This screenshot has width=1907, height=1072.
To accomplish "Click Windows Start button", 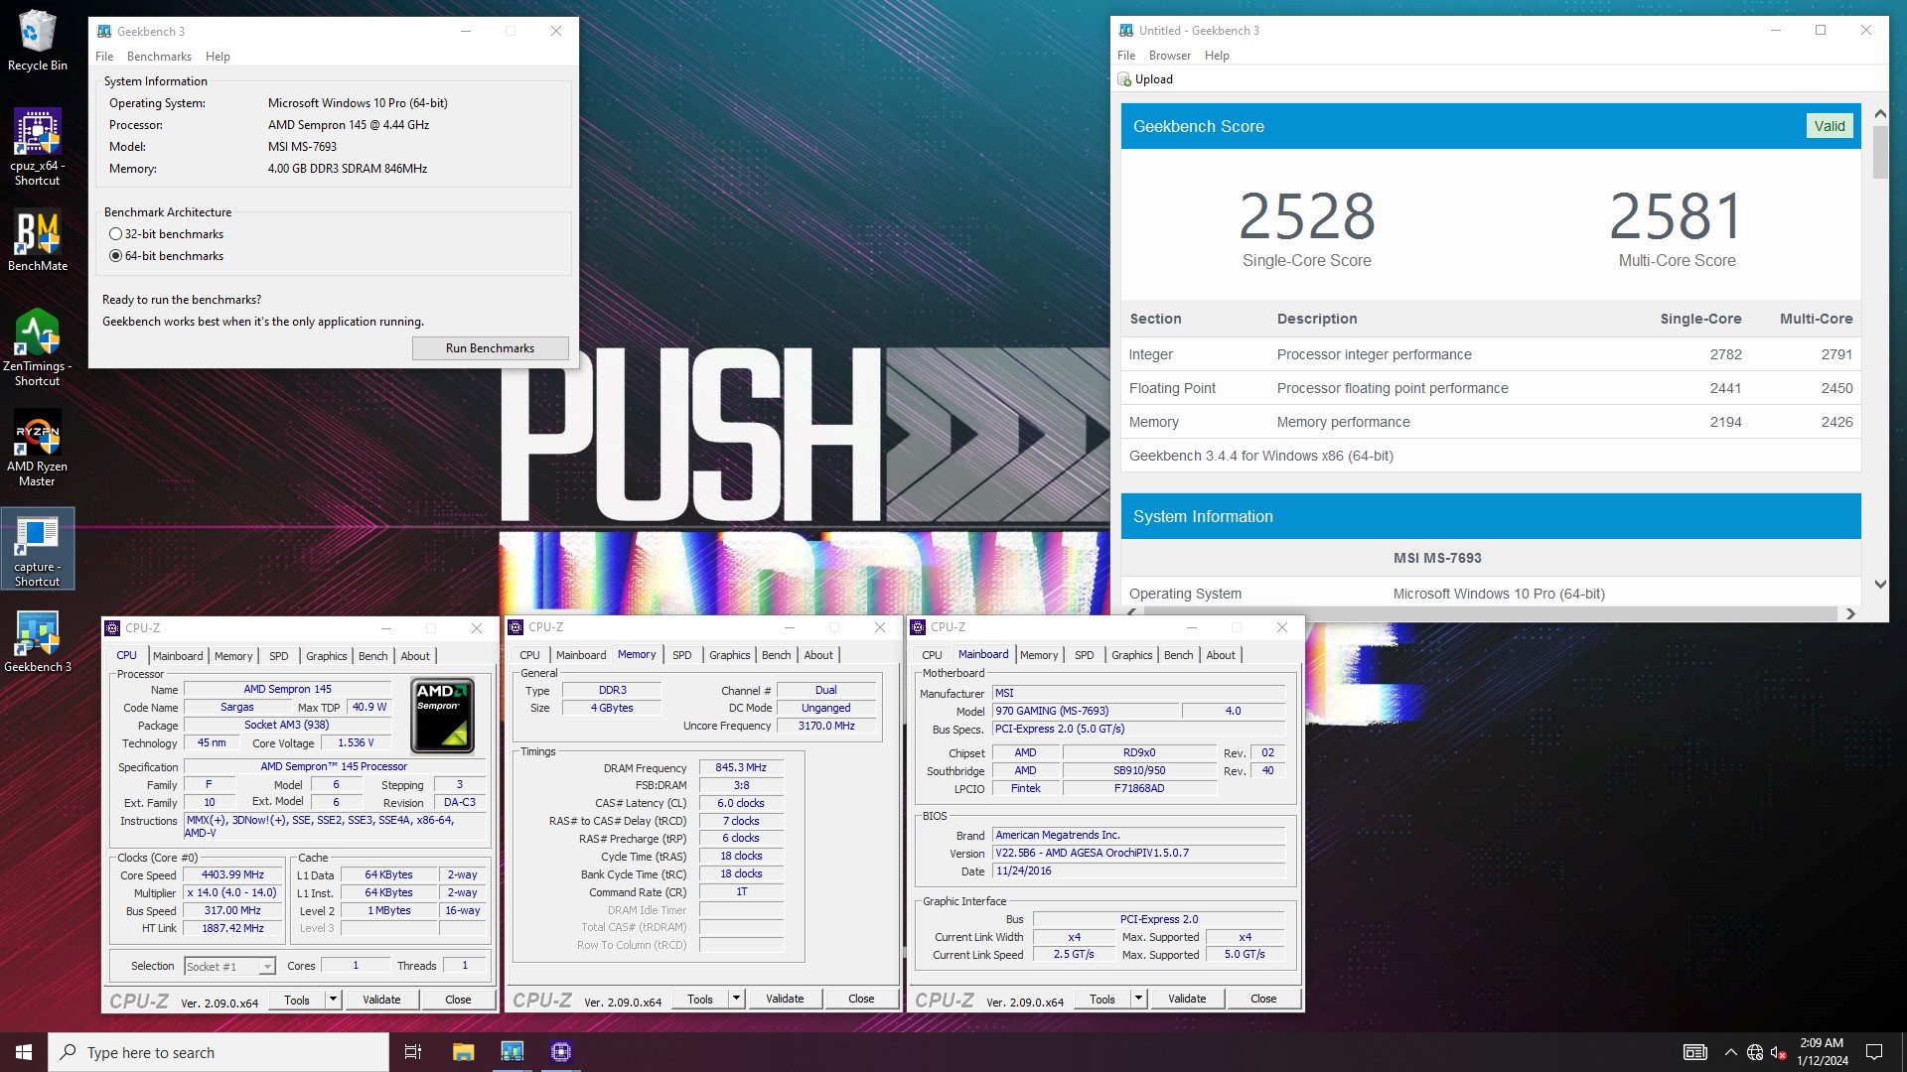I will (24, 1052).
